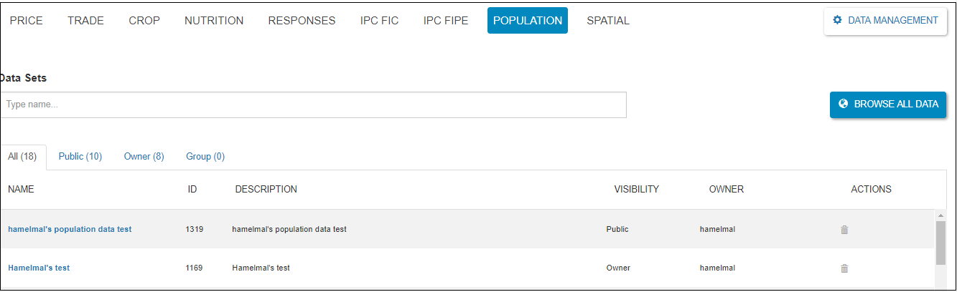The width and height of the screenshot is (957, 292).
Task: Click the gear icon in Data Management
Action: (837, 21)
